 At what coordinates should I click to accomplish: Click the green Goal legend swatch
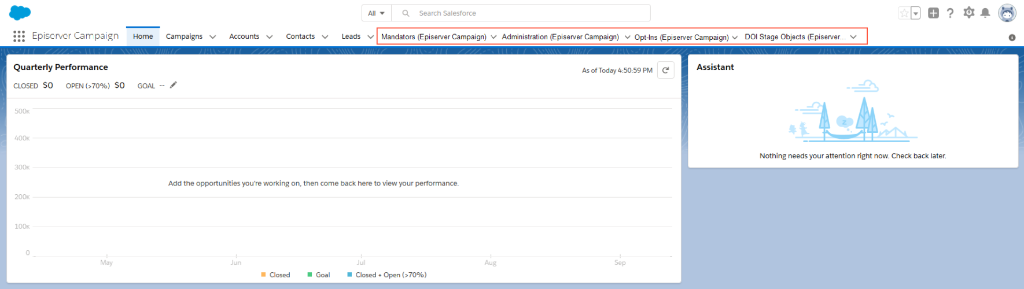click(x=310, y=275)
